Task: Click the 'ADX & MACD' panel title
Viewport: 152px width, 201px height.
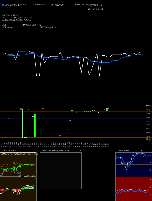Action: coord(10,150)
